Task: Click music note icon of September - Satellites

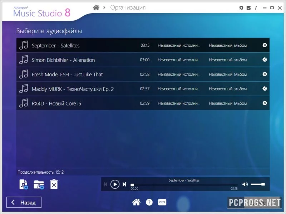Action: 24,45
